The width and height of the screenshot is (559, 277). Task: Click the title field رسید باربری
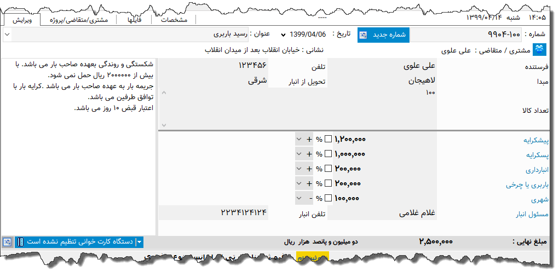click(131, 35)
